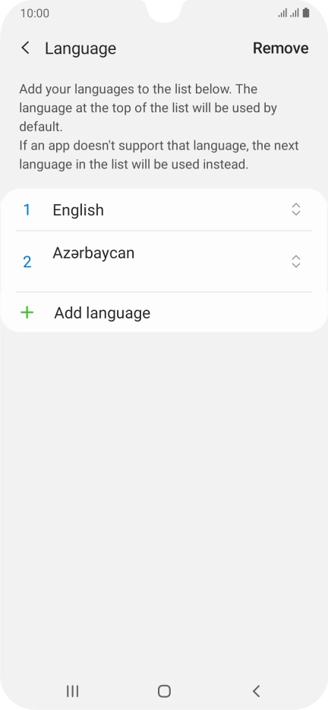Viewport: 328px width, 710px height.
Task: Select the Azərbaycan language entry
Action: pos(164,261)
